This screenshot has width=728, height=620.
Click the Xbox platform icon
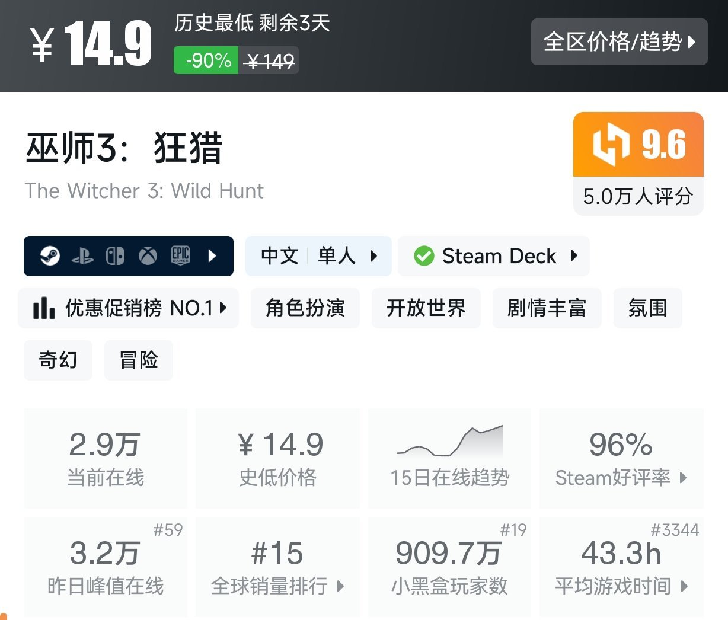(148, 256)
